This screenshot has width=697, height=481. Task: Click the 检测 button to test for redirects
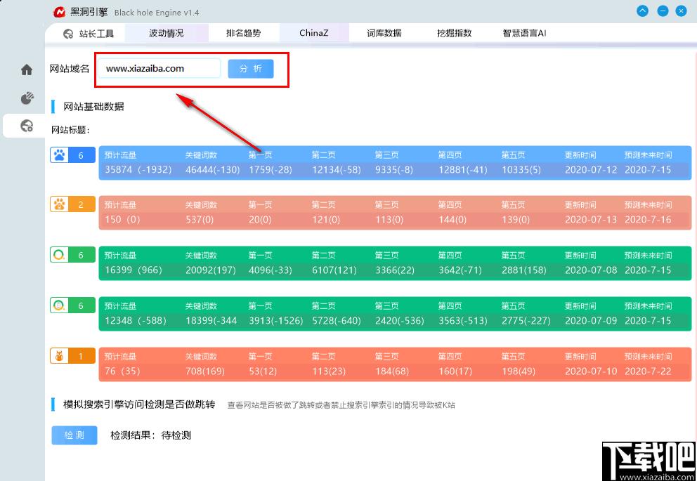tap(74, 435)
